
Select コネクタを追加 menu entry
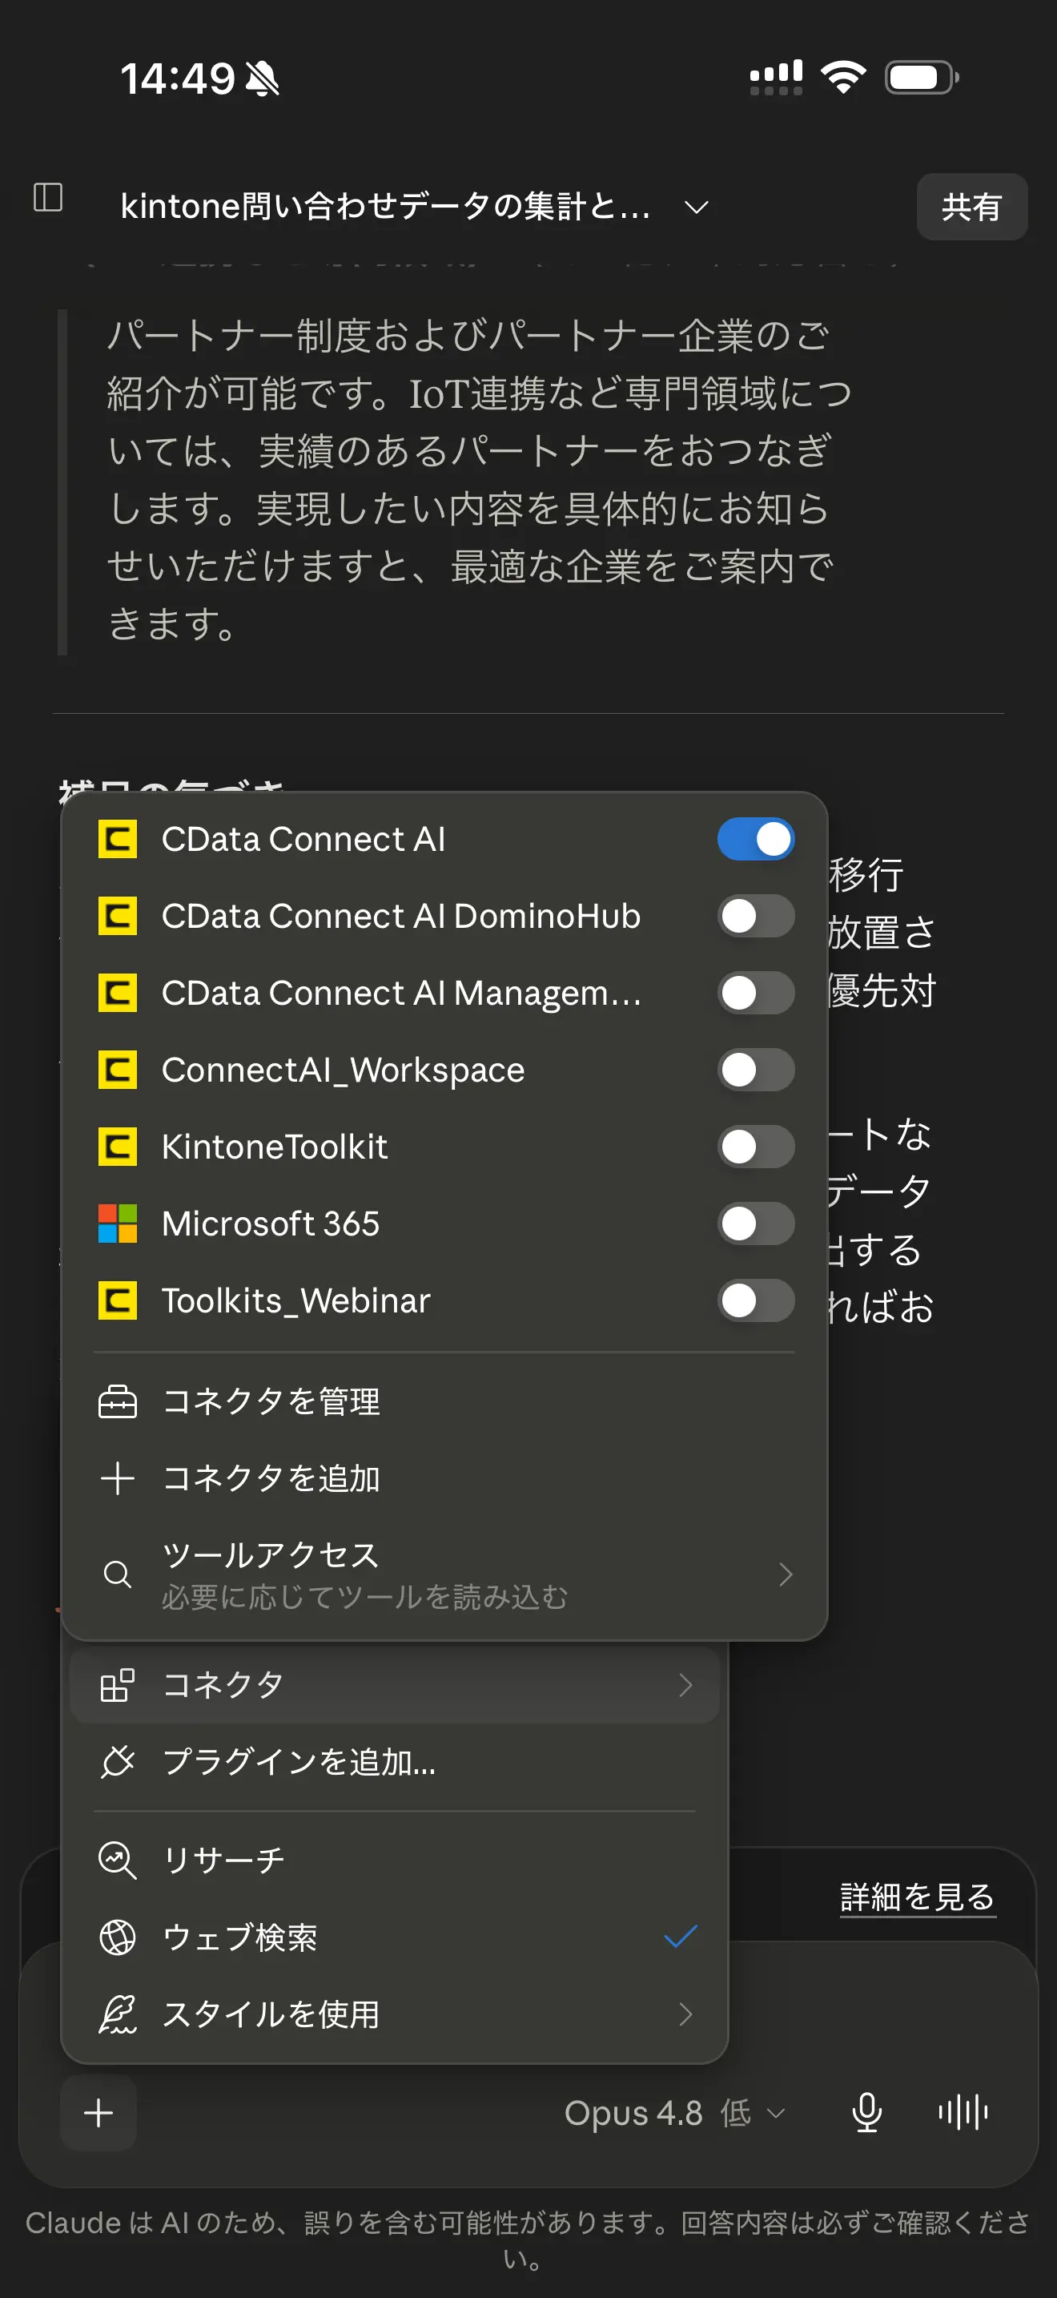pyautogui.click(x=444, y=1478)
